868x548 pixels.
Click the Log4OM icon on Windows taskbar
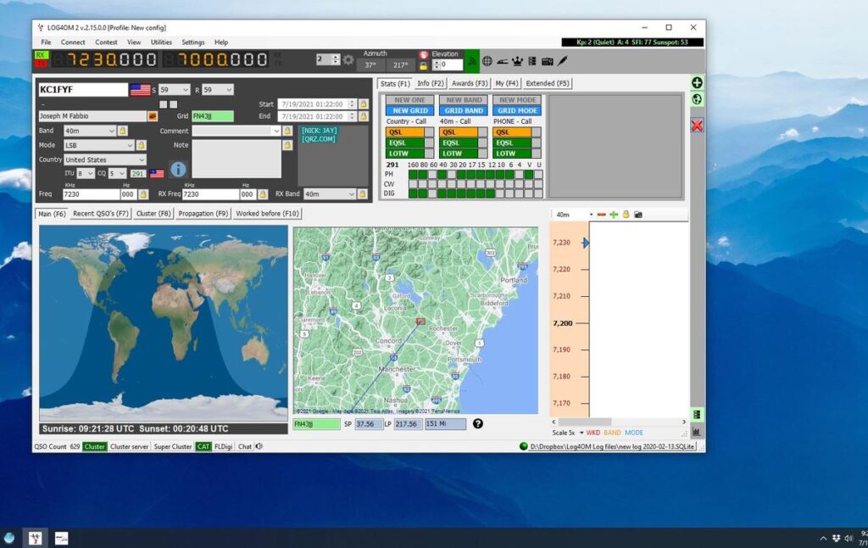click(35, 538)
